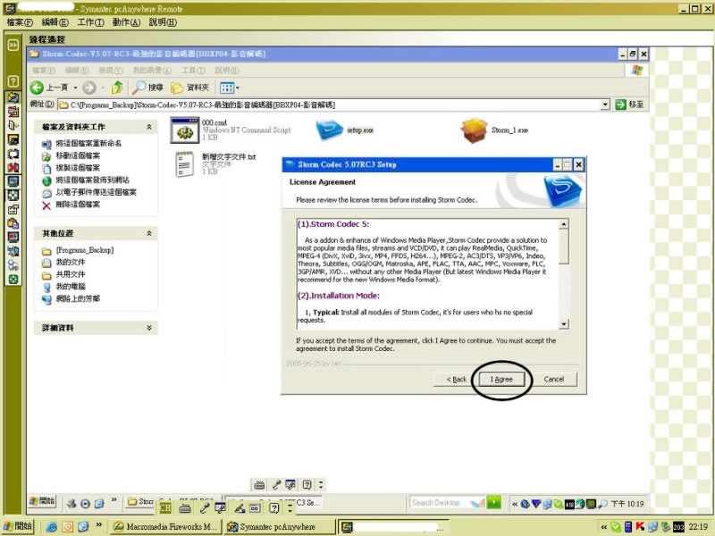Select the setup.exe file icon

tap(329, 130)
